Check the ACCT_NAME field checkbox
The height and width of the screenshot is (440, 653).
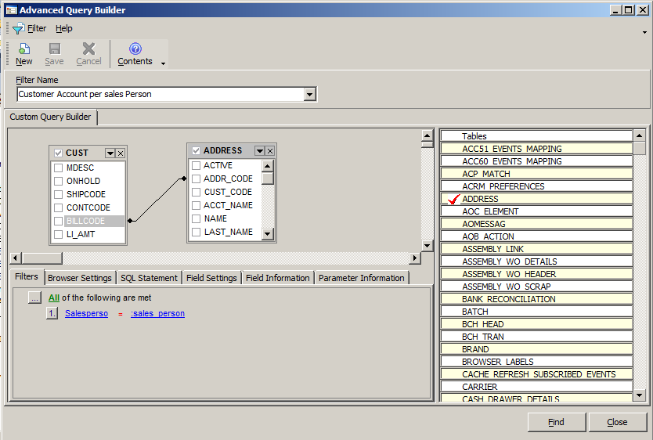click(x=197, y=205)
